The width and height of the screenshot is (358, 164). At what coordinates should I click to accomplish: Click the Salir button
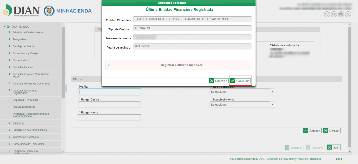(334, 148)
